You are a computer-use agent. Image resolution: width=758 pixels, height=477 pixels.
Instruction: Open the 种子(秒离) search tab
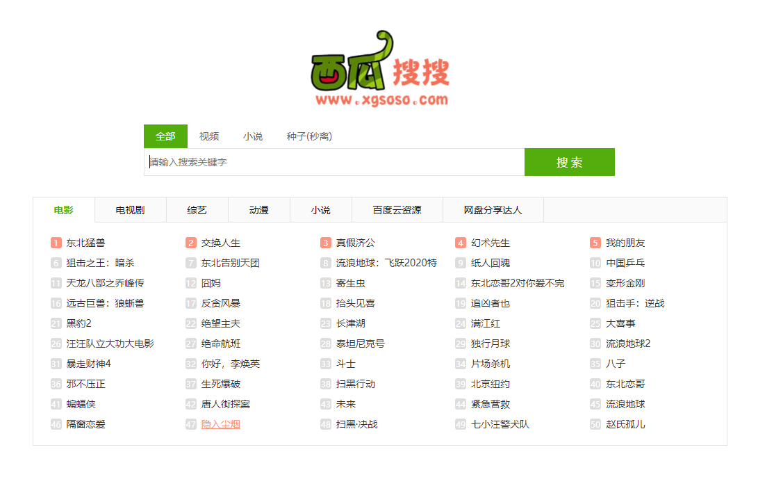click(307, 136)
